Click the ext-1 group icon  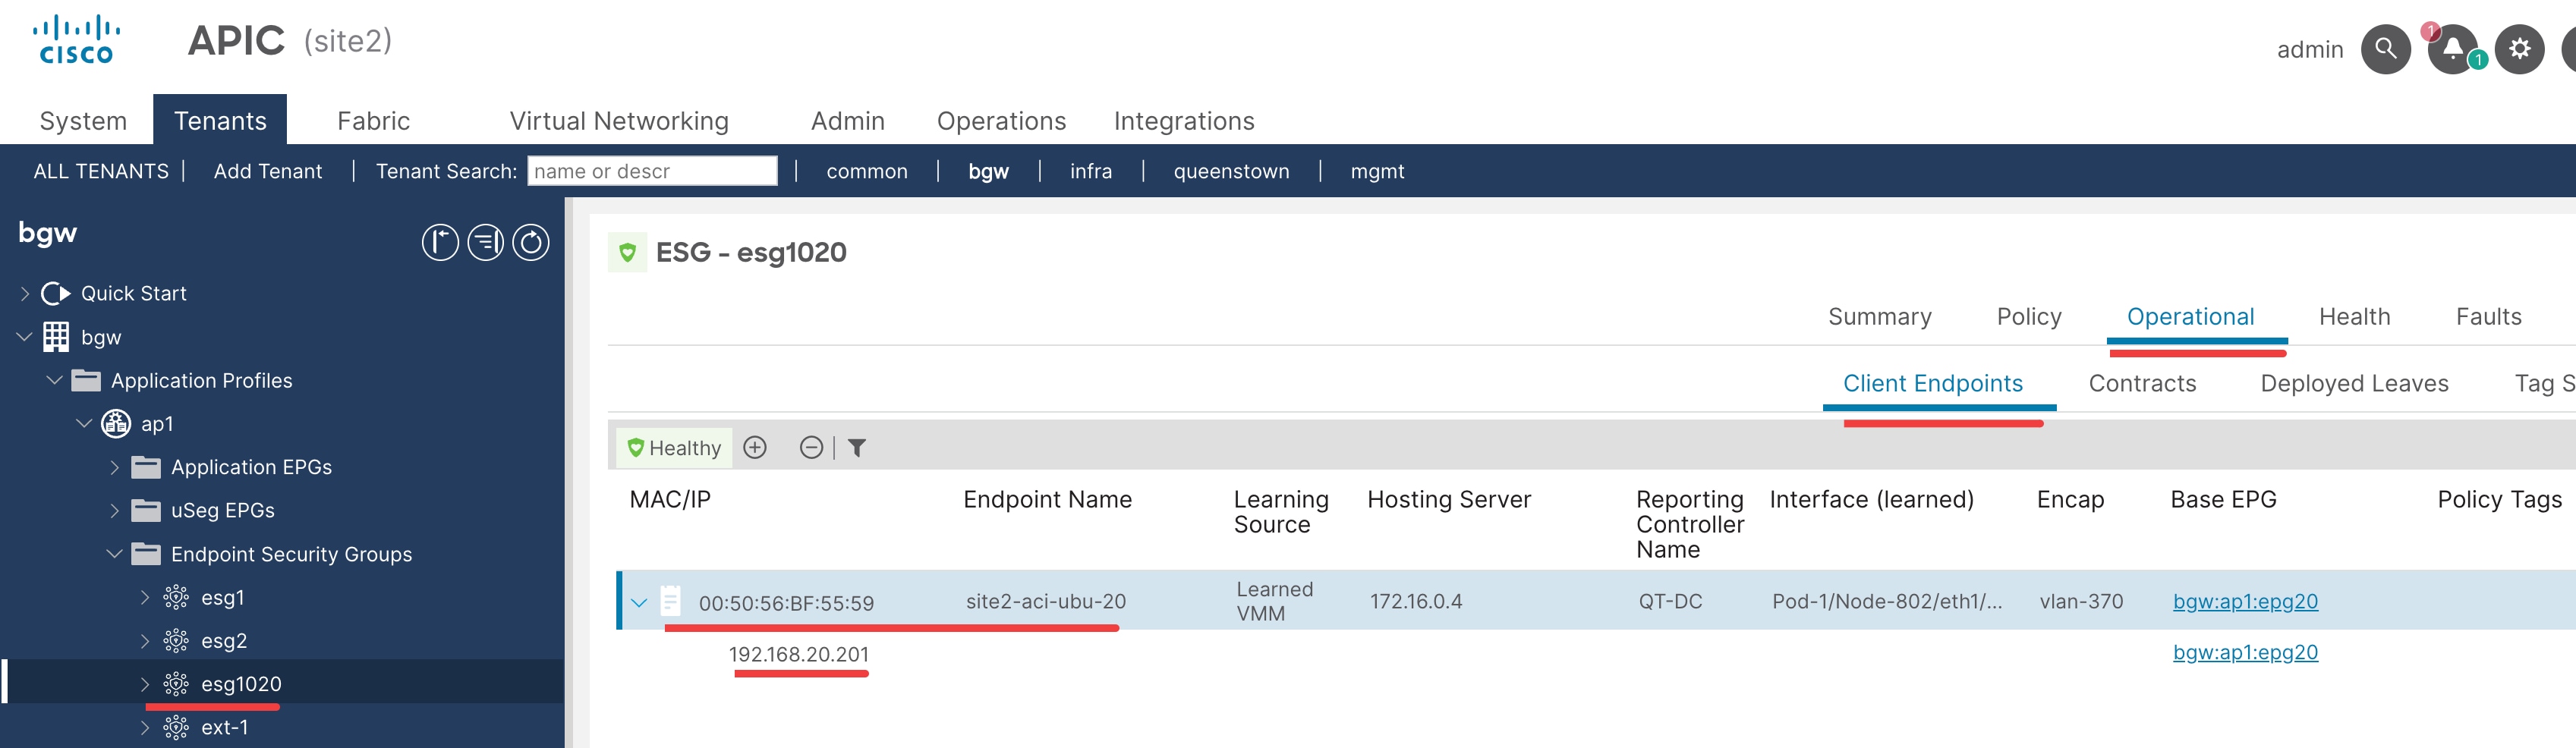[x=176, y=727]
